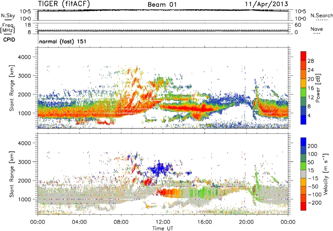Screen dimensions: 333x231
Task: Click the '-200' tick on the Velocity scale
Action: [x=314, y=203]
